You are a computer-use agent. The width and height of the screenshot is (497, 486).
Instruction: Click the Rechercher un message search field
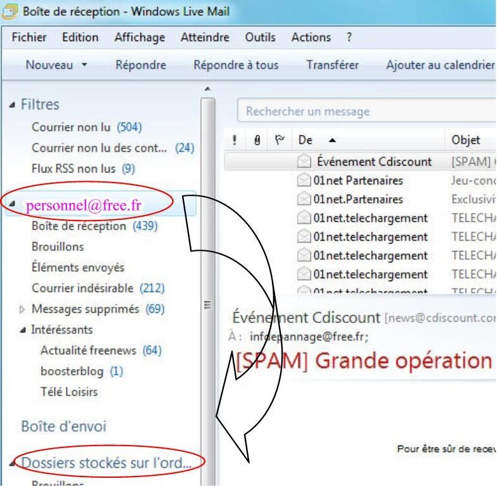point(360,111)
